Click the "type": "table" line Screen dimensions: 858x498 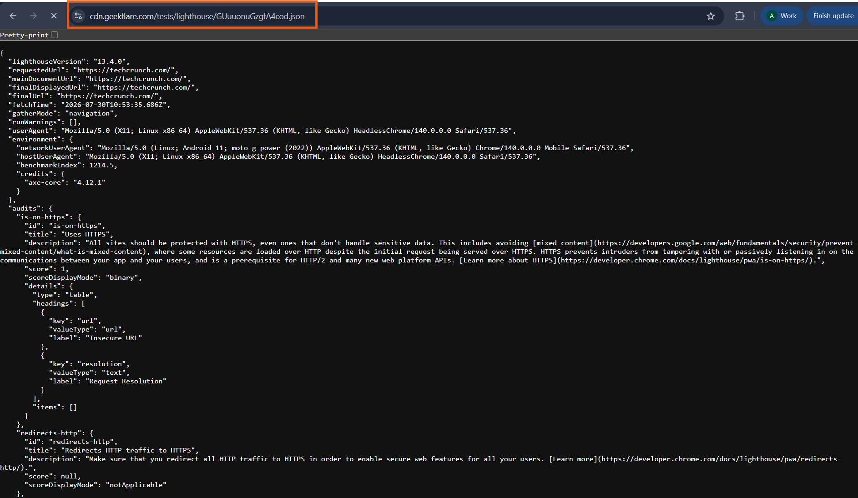pyautogui.click(x=65, y=295)
